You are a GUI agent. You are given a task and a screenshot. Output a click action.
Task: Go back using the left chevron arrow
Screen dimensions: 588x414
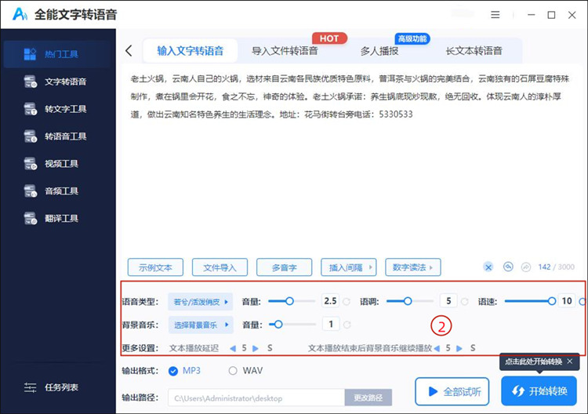(129, 51)
